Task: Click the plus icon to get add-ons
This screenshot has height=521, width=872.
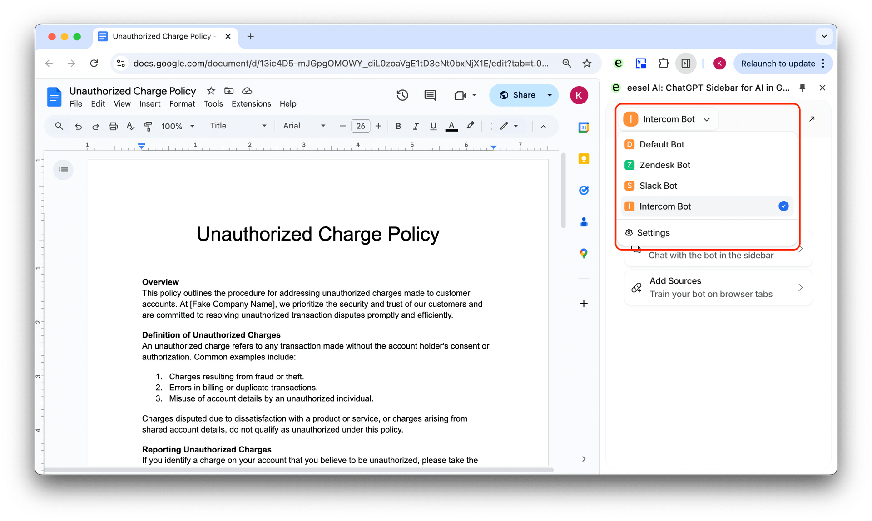Action: [584, 303]
